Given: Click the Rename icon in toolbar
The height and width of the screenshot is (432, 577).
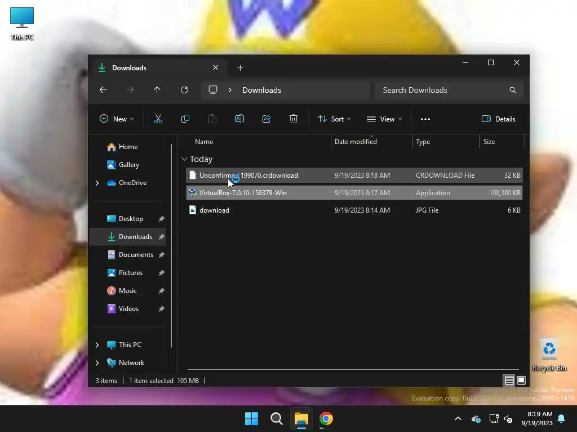Looking at the screenshot, I should 239,119.
